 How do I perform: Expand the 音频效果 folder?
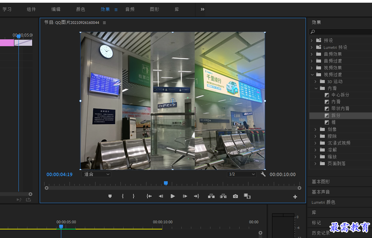pos(312,54)
